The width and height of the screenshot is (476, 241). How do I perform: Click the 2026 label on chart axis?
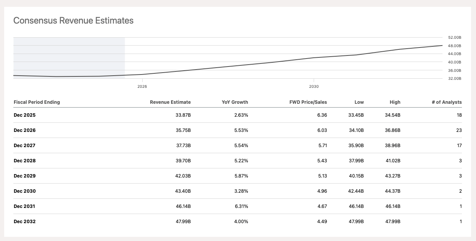coord(142,87)
